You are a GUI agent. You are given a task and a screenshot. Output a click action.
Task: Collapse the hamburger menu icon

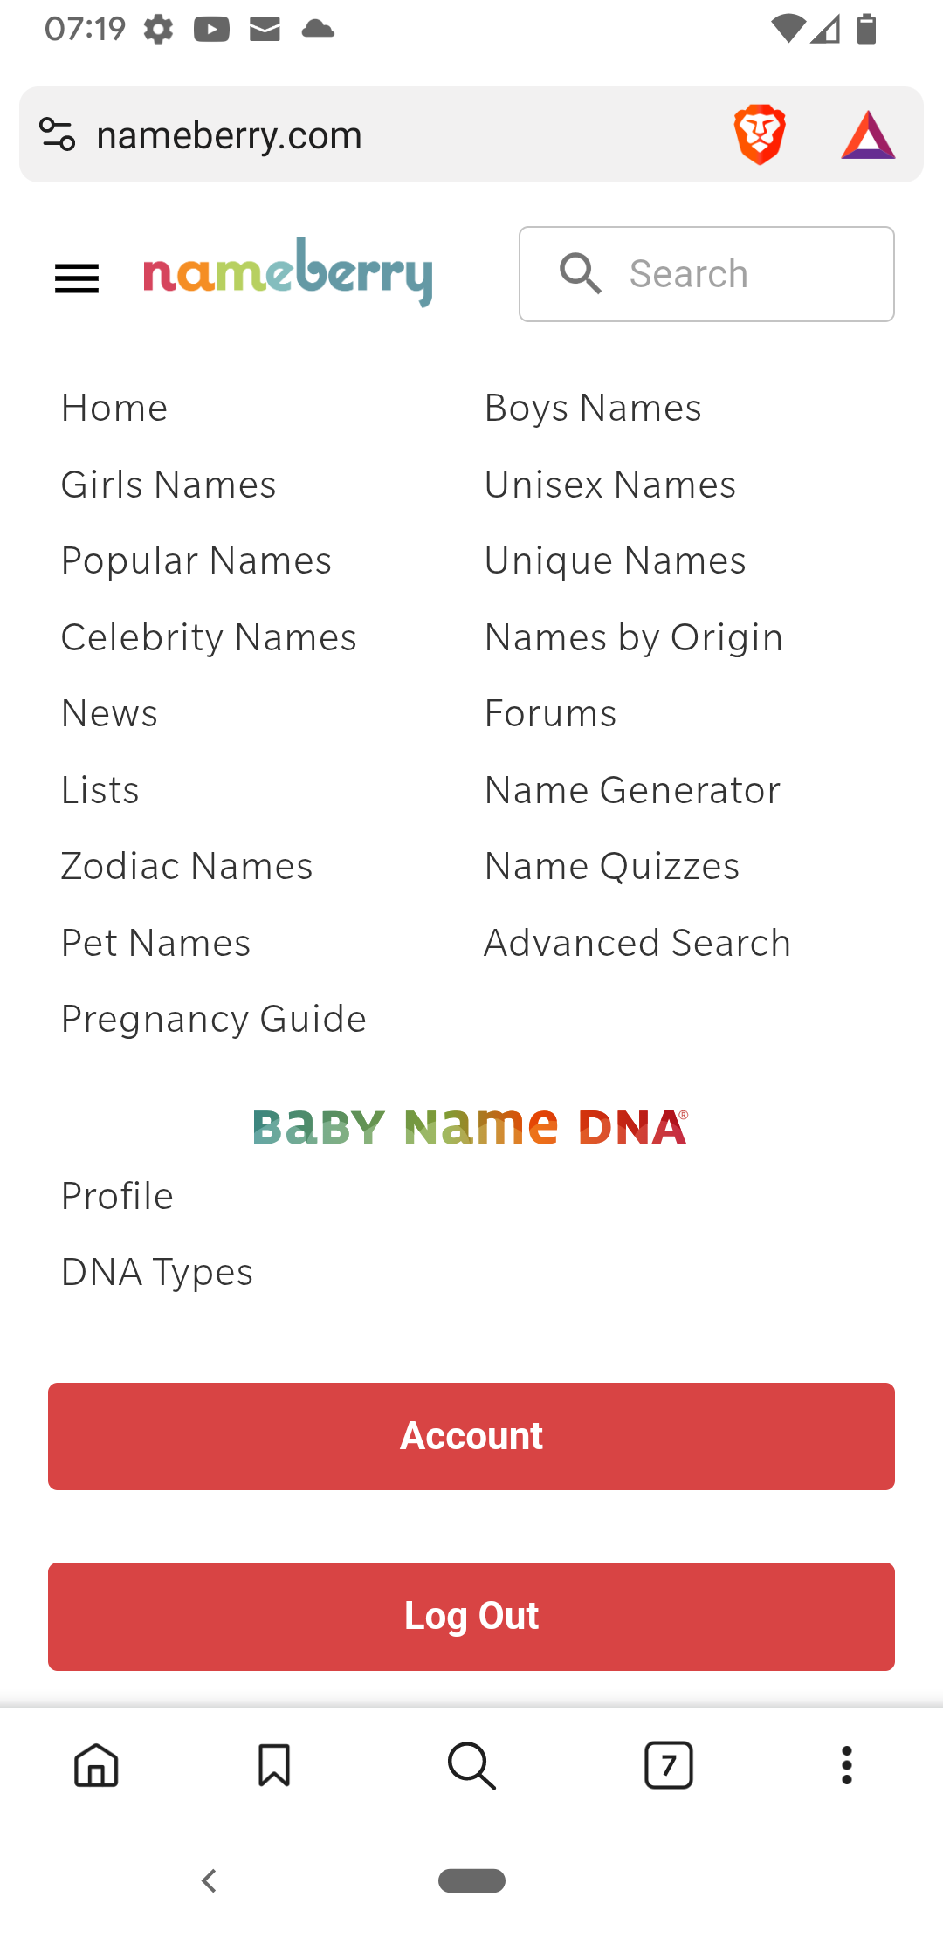tap(77, 278)
